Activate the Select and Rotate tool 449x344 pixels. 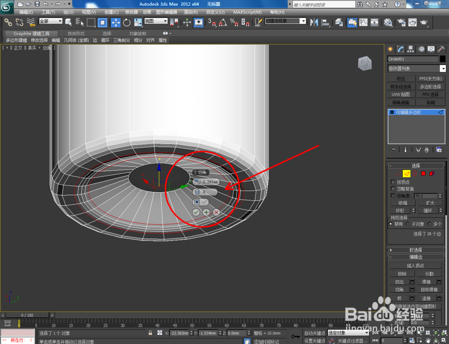[127, 22]
